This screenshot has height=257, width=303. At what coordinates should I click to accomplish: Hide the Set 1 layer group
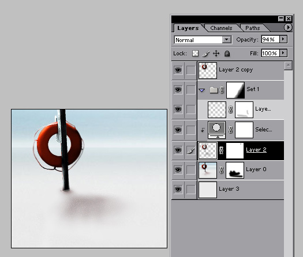coord(178,90)
